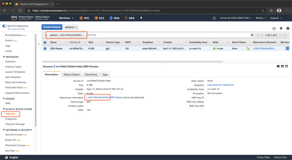Uncheck the EBS-Resize volume row checkbox
The height and width of the screenshot is (160, 292).
pos(45,49)
